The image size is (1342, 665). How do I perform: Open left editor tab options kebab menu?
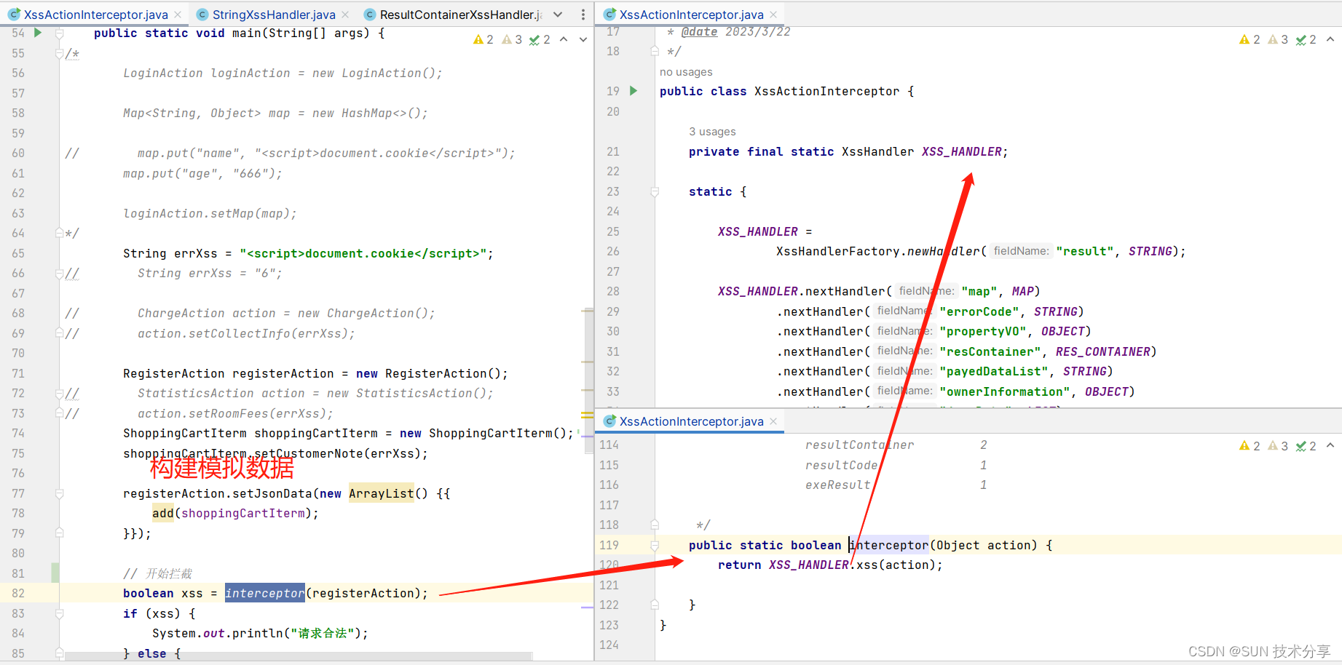tap(583, 15)
